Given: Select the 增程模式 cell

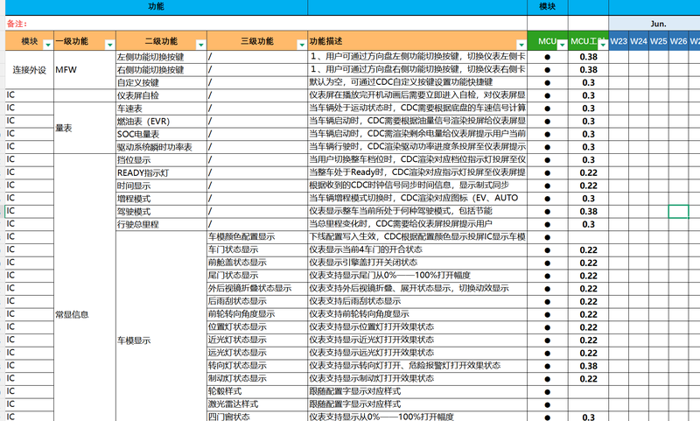Looking at the screenshot, I should pyautogui.click(x=161, y=199).
